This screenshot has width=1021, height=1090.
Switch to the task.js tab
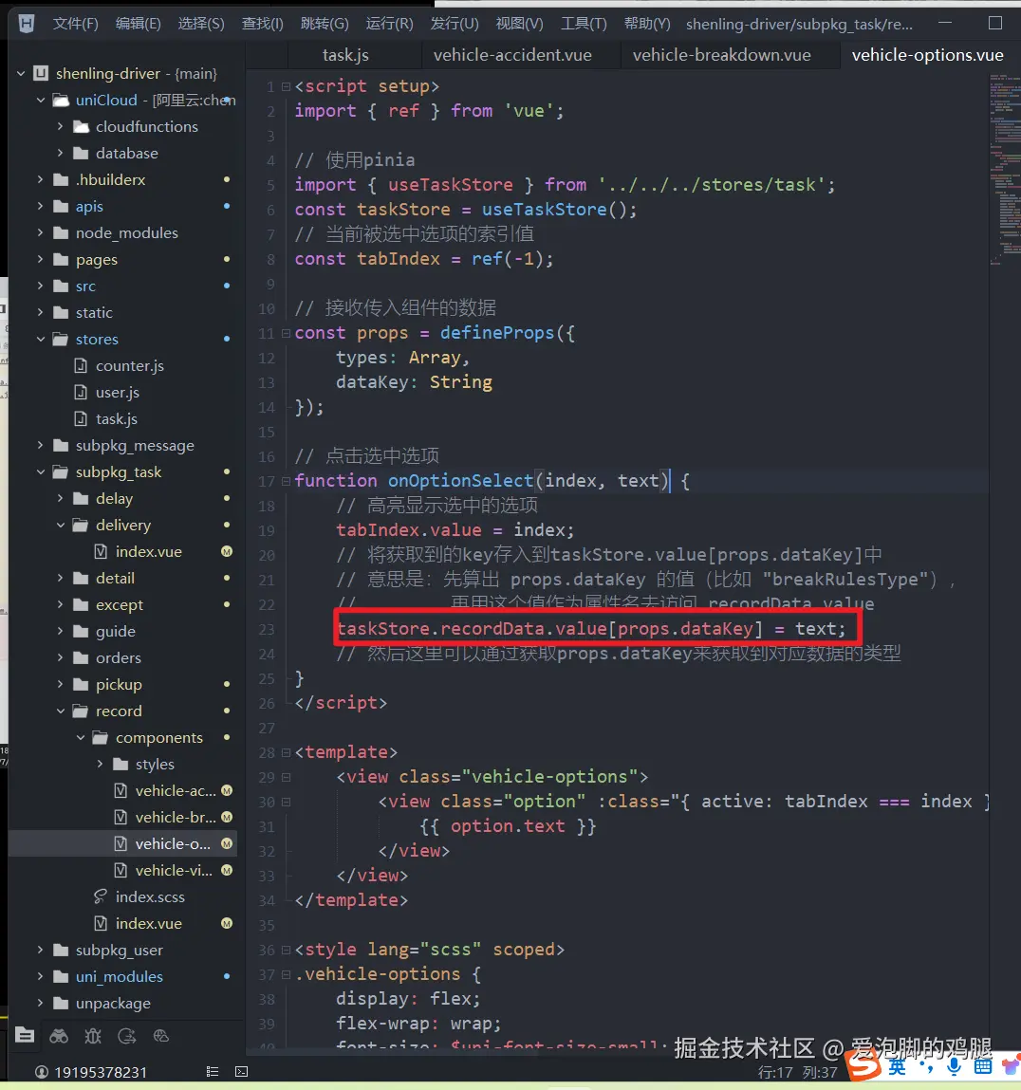345,55
